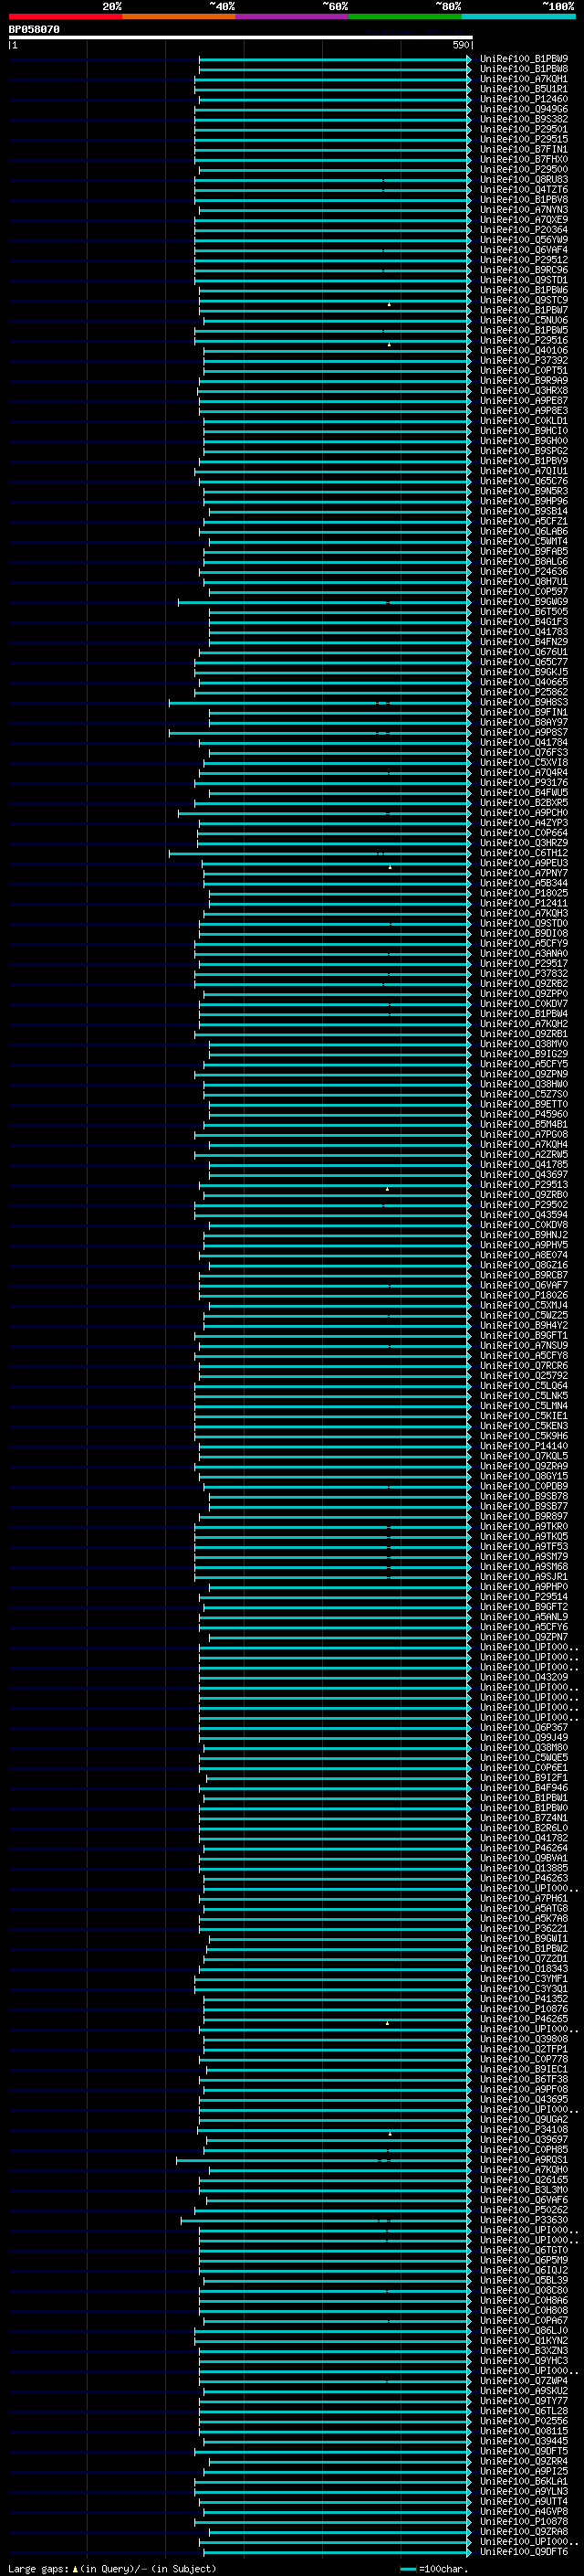Select the UniRef100_A9SJR1 label
The image size is (584, 2576).
524,1577
